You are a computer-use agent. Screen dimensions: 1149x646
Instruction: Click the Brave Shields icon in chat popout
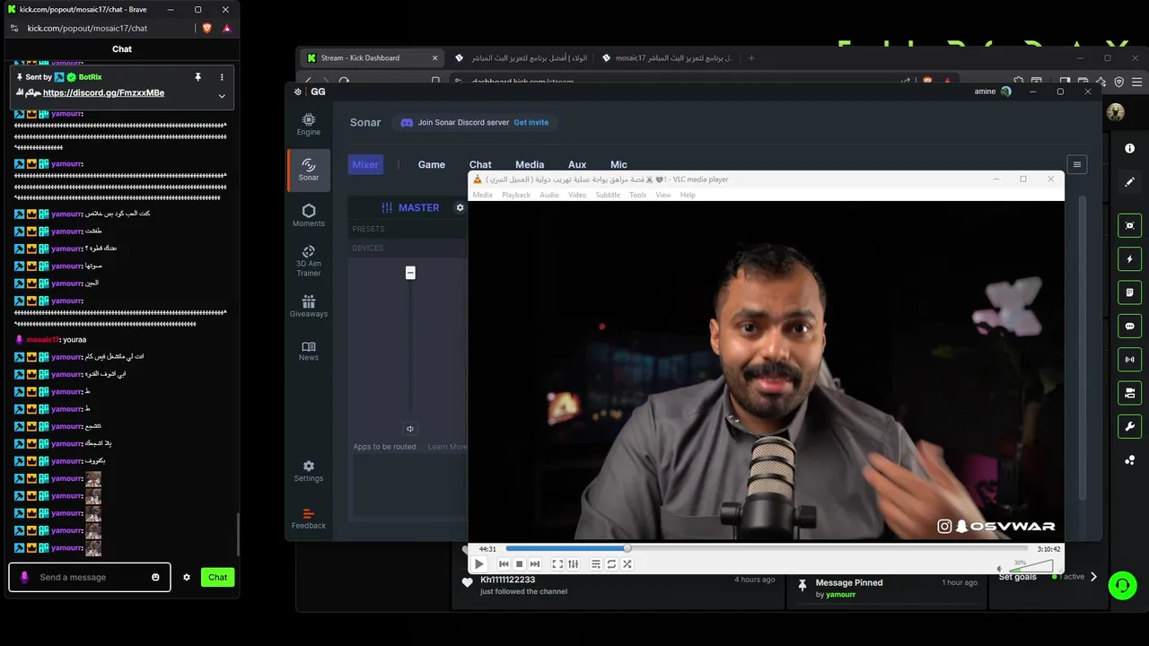(x=207, y=28)
